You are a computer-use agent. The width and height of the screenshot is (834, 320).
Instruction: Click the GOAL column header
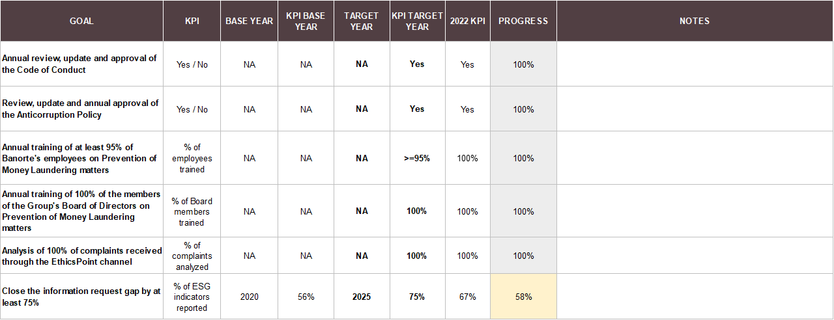click(x=81, y=21)
